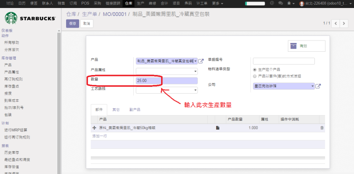Click the document icon in the component row
The width and height of the screenshot is (354, 174).
[x=218, y=128]
